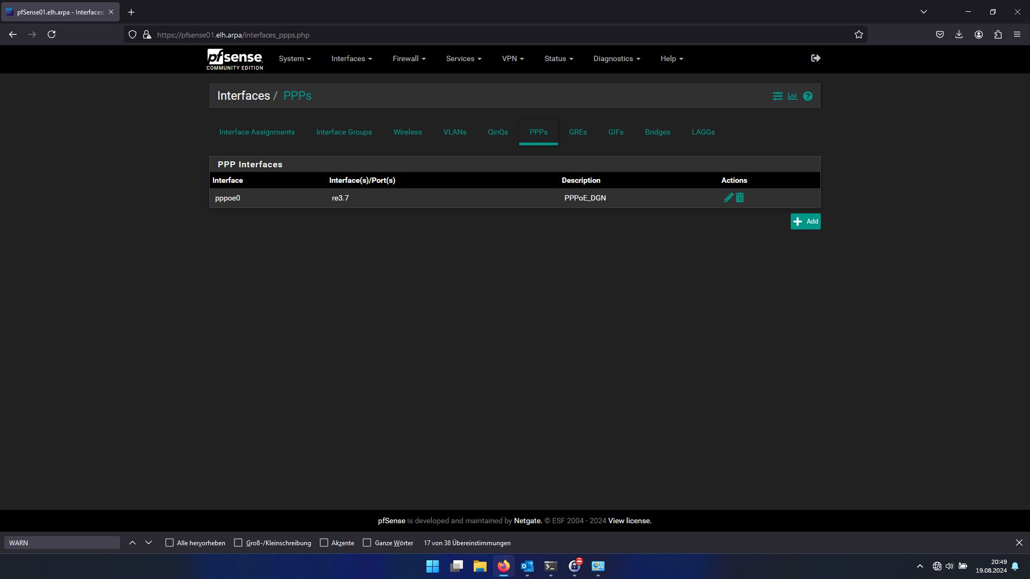Screen dimensions: 1030x579
Task: Enable Ganze Wörter checkbox
Action: (x=367, y=543)
